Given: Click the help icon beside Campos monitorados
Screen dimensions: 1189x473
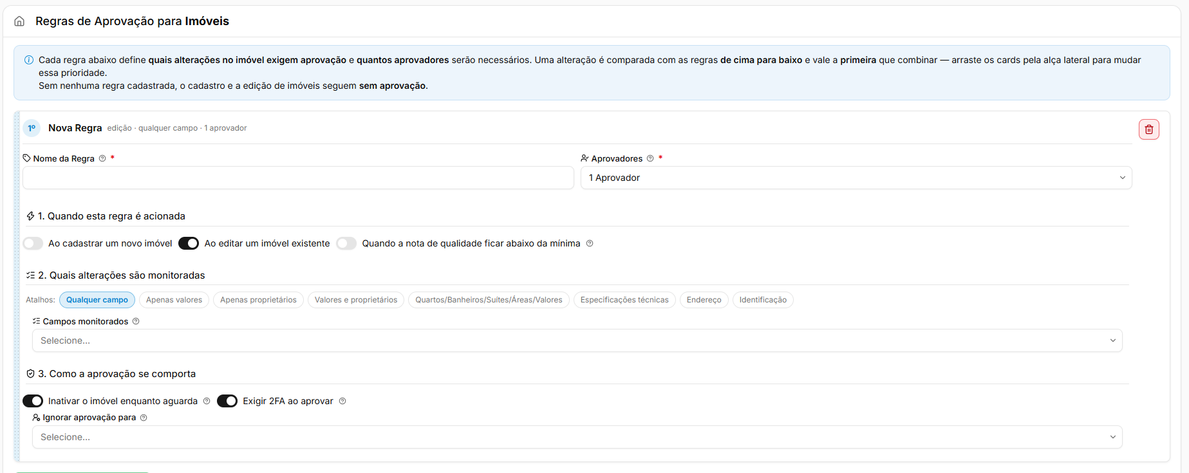Looking at the screenshot, I should coord(136,321).
